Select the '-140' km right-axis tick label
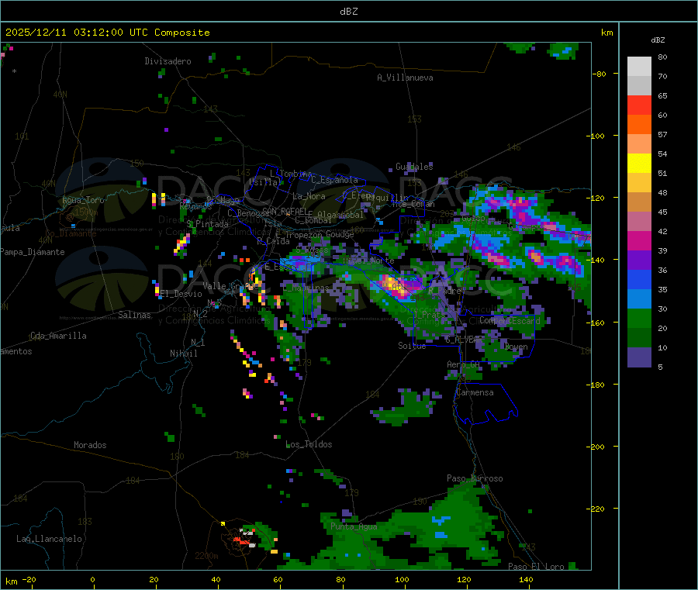The width and height of the screenshot is (698, 590). tap(597, 260)
